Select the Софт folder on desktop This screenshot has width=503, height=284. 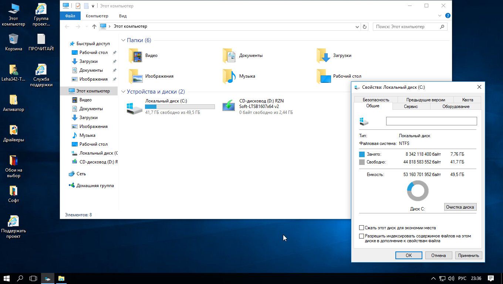click(x=13, y=194)
